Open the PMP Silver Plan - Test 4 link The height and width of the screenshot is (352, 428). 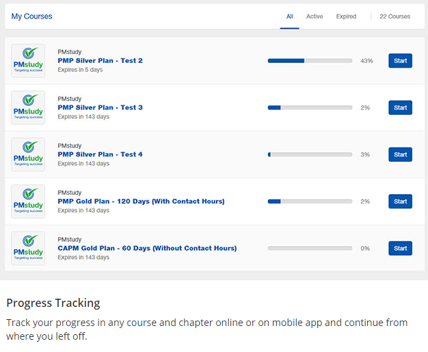pos(101,154)
